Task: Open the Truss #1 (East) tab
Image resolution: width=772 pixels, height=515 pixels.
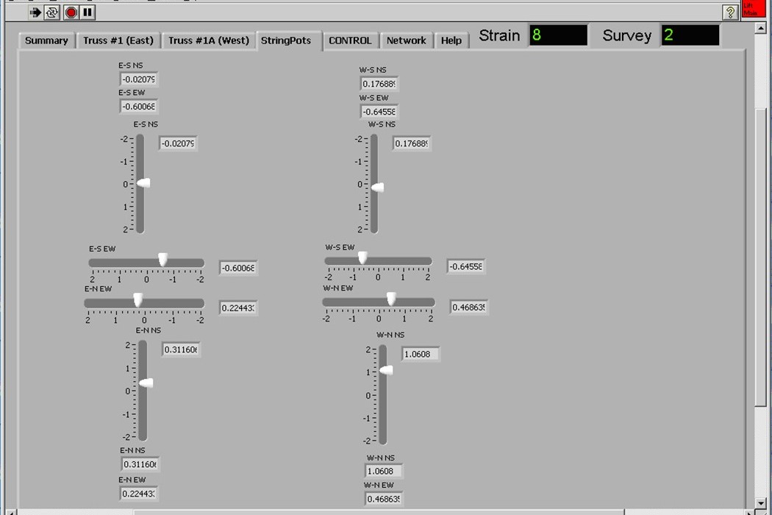Action: [x=118, y=40]
